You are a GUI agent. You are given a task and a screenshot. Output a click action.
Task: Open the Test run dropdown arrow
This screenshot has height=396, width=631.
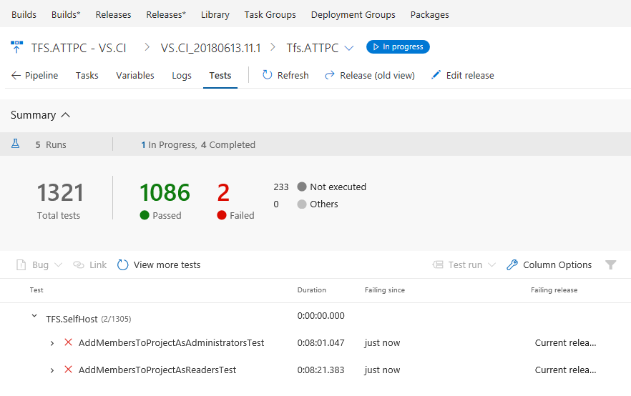pos(491,265)
